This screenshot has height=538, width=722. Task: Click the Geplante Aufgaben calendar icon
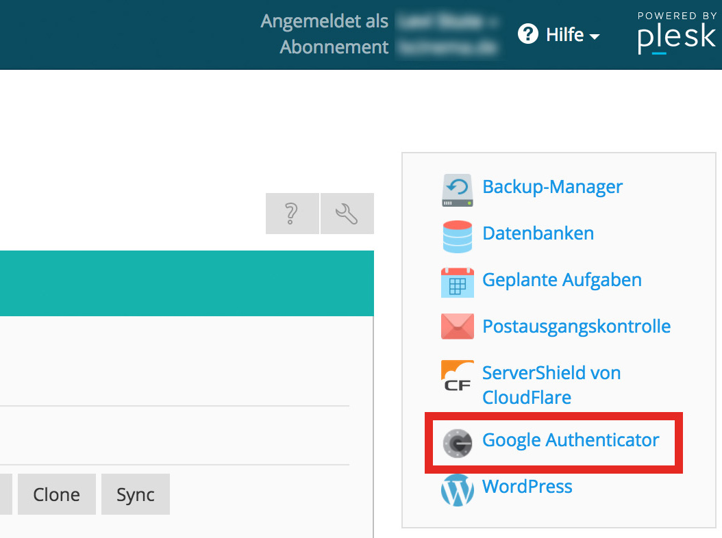point(457,282)
